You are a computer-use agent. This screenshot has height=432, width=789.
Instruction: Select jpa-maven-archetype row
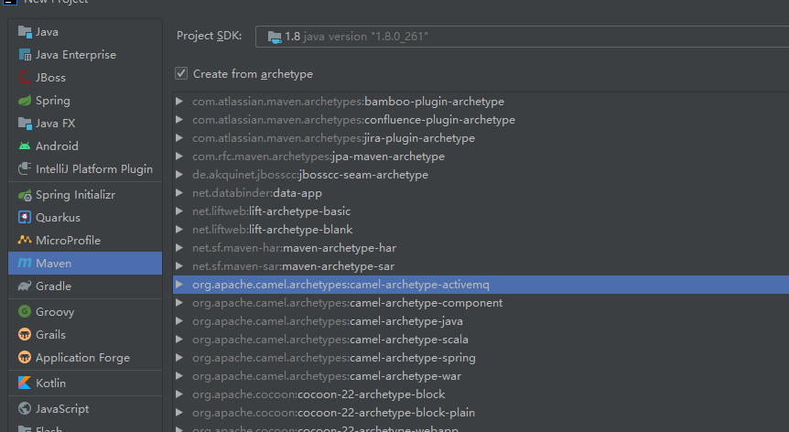point(481,156)
